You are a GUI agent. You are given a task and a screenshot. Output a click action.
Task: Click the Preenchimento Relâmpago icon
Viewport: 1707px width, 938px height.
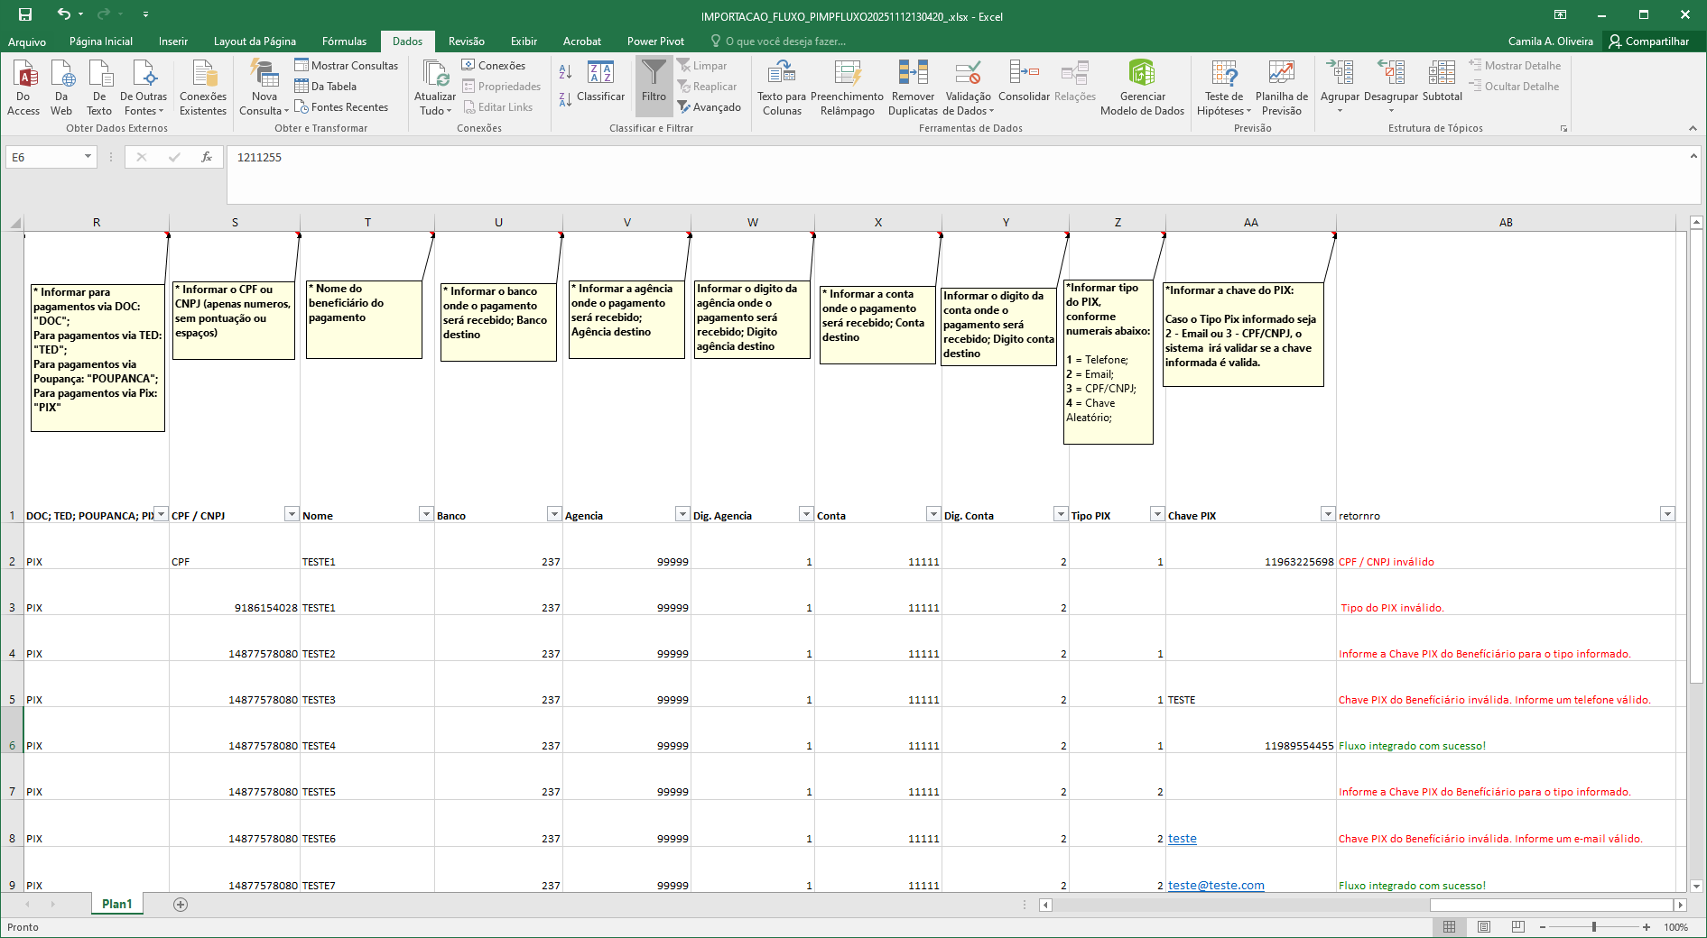click(x=847, y=73)
